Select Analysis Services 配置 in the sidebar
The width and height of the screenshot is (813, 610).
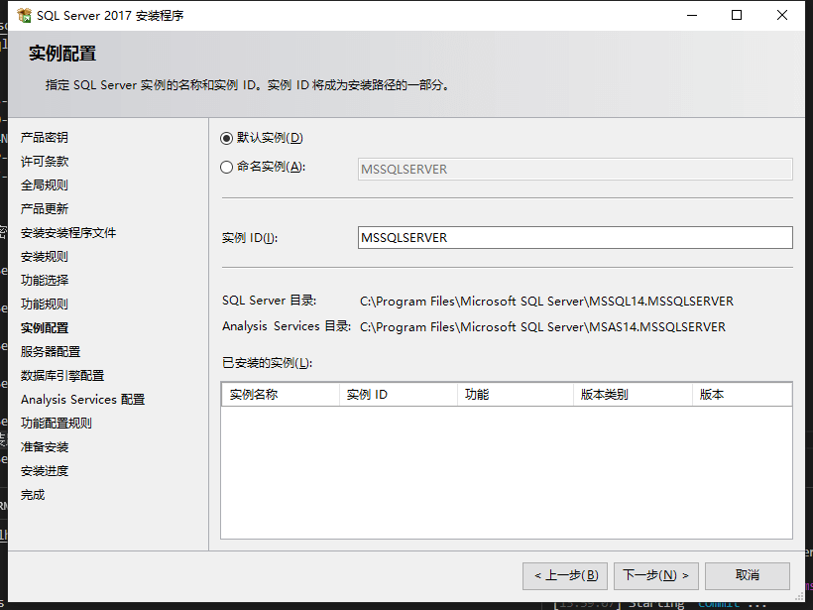pyautogui.click(x=82, y=400)
